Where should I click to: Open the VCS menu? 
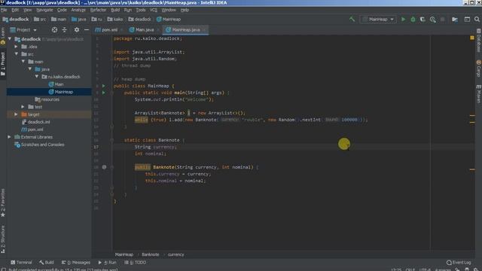click(x=154, y=10)
